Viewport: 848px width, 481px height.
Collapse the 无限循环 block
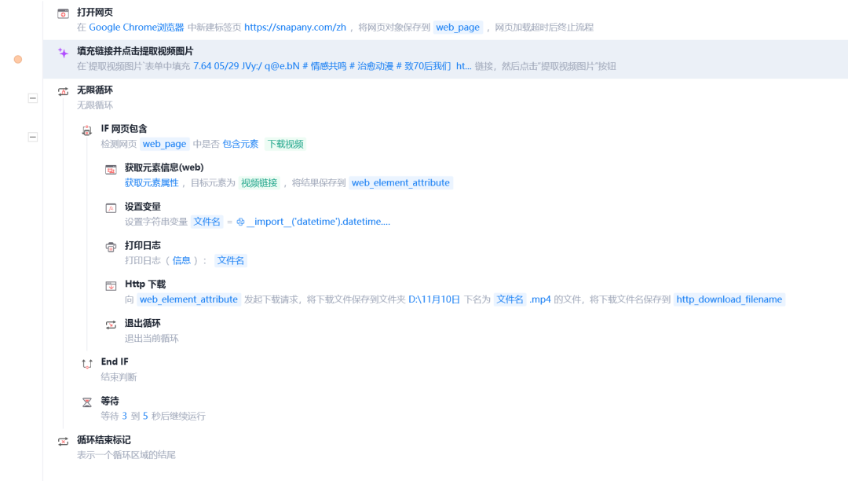(x=33, y=98)
